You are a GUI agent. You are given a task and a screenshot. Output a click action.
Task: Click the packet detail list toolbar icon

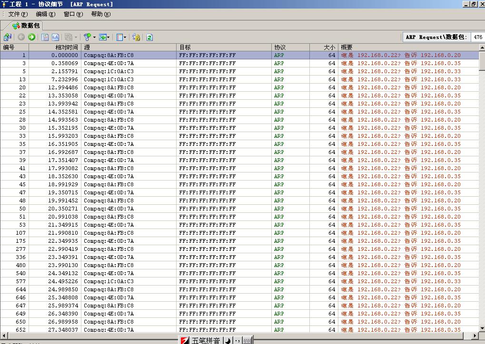click(45, 37)
